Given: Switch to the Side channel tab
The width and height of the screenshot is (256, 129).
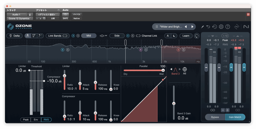Looking at the screenshot, I should click(x=117, y=36).
